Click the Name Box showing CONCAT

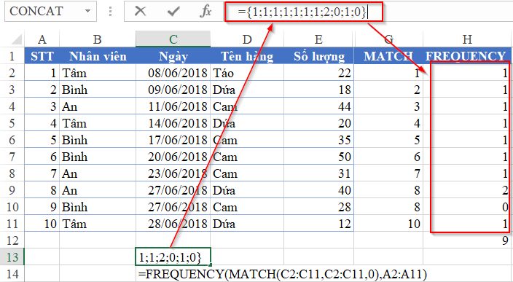coord(50,11)
